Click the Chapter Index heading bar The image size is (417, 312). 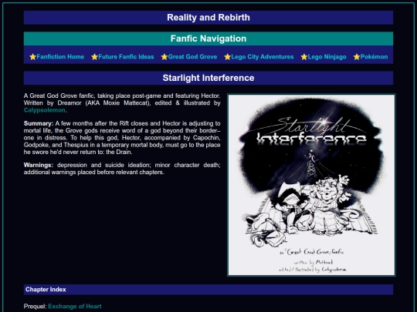(208, 290)
